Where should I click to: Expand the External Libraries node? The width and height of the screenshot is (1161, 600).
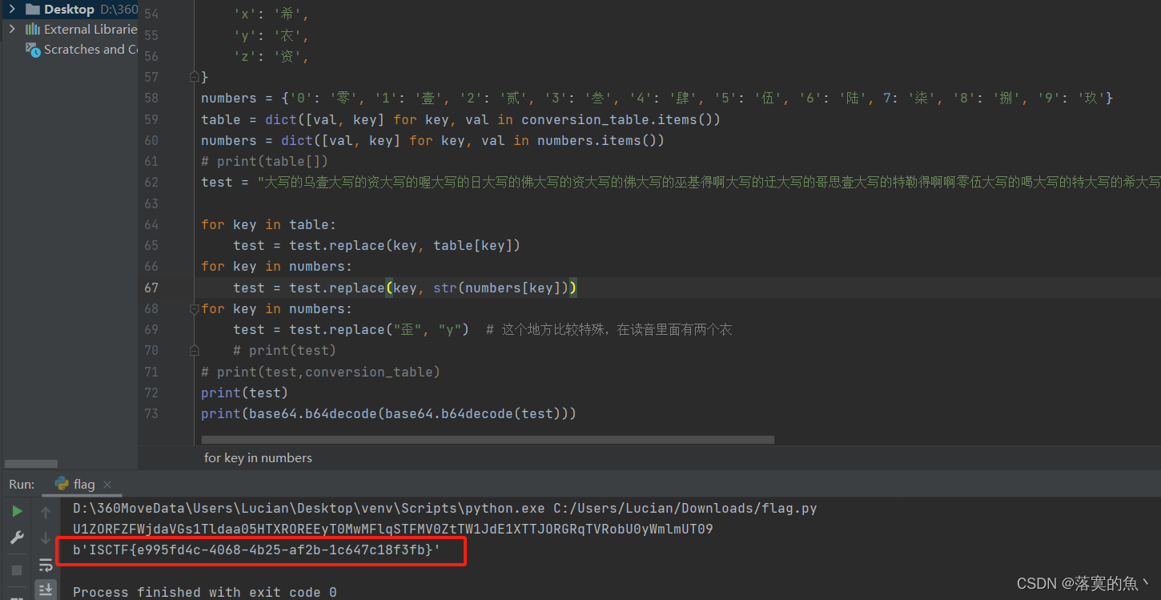tap(11, 29)
